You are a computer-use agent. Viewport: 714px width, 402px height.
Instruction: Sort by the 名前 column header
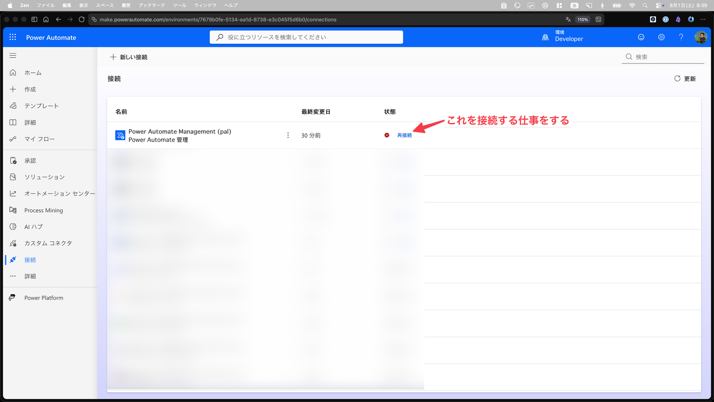pyautogui.click(x=121, y=112)
